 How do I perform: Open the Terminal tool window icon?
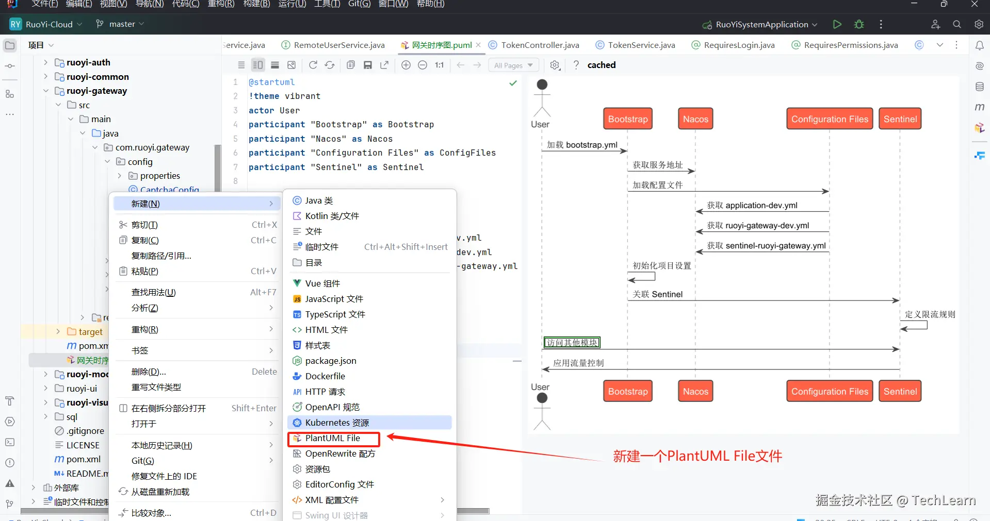(x=10, y=442)
